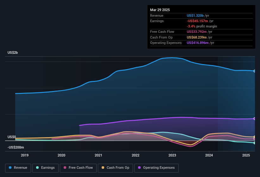The image size is (260, 177).
Task: Click the Cash From Op label in tooltip
Action: tap(161, 37)
